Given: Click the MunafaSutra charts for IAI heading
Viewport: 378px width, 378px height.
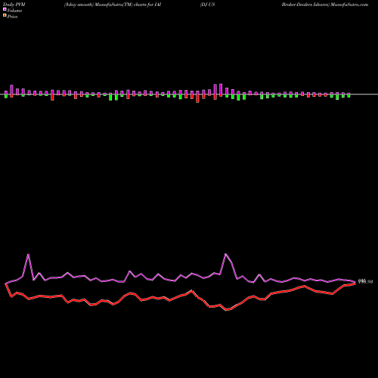Looking at the screenshot, I should tap(113, 5).
